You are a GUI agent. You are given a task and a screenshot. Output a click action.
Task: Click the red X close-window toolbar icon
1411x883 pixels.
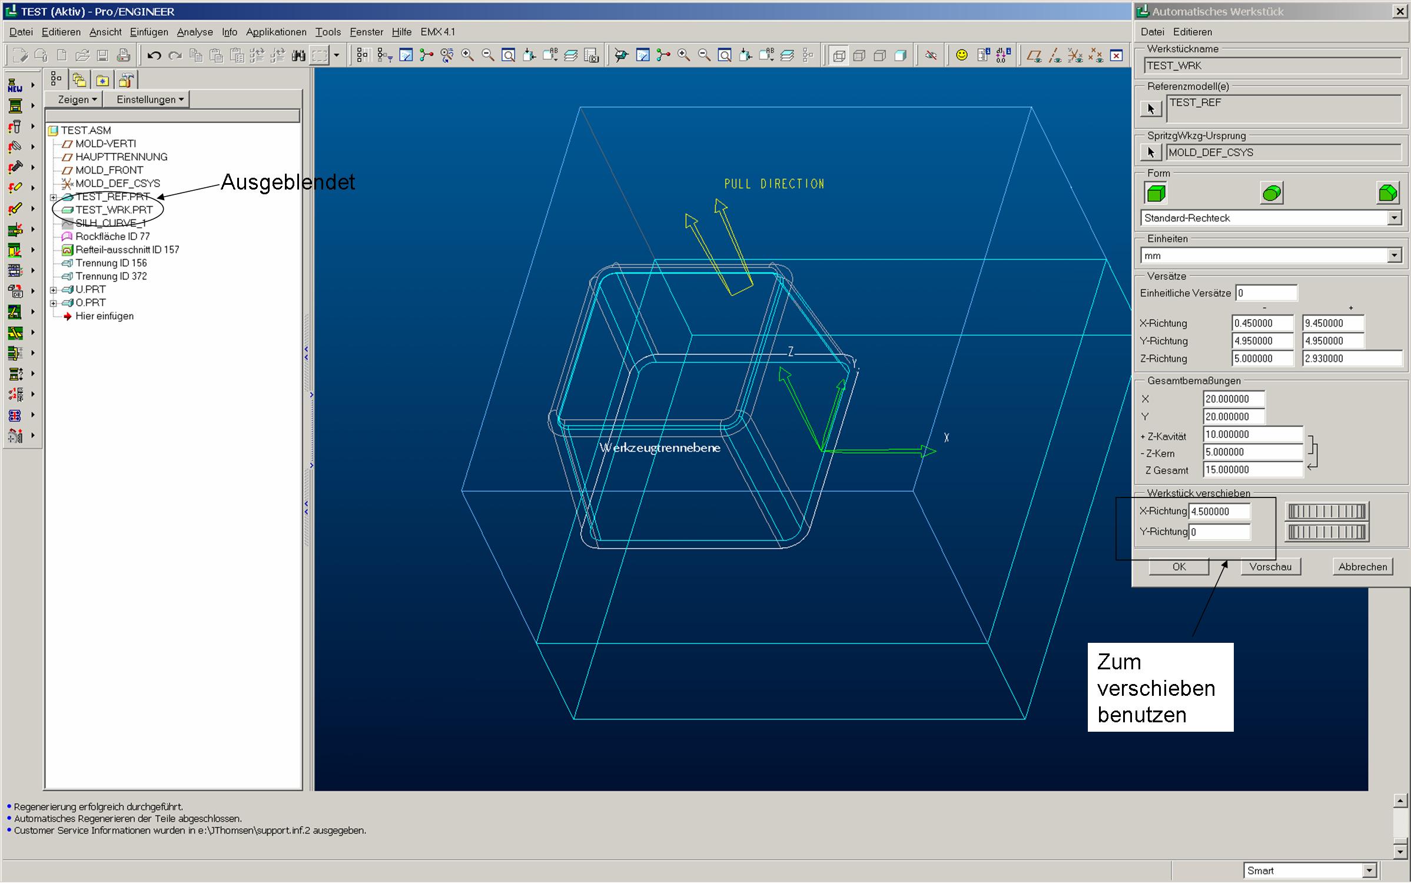tap(1116, 55)
